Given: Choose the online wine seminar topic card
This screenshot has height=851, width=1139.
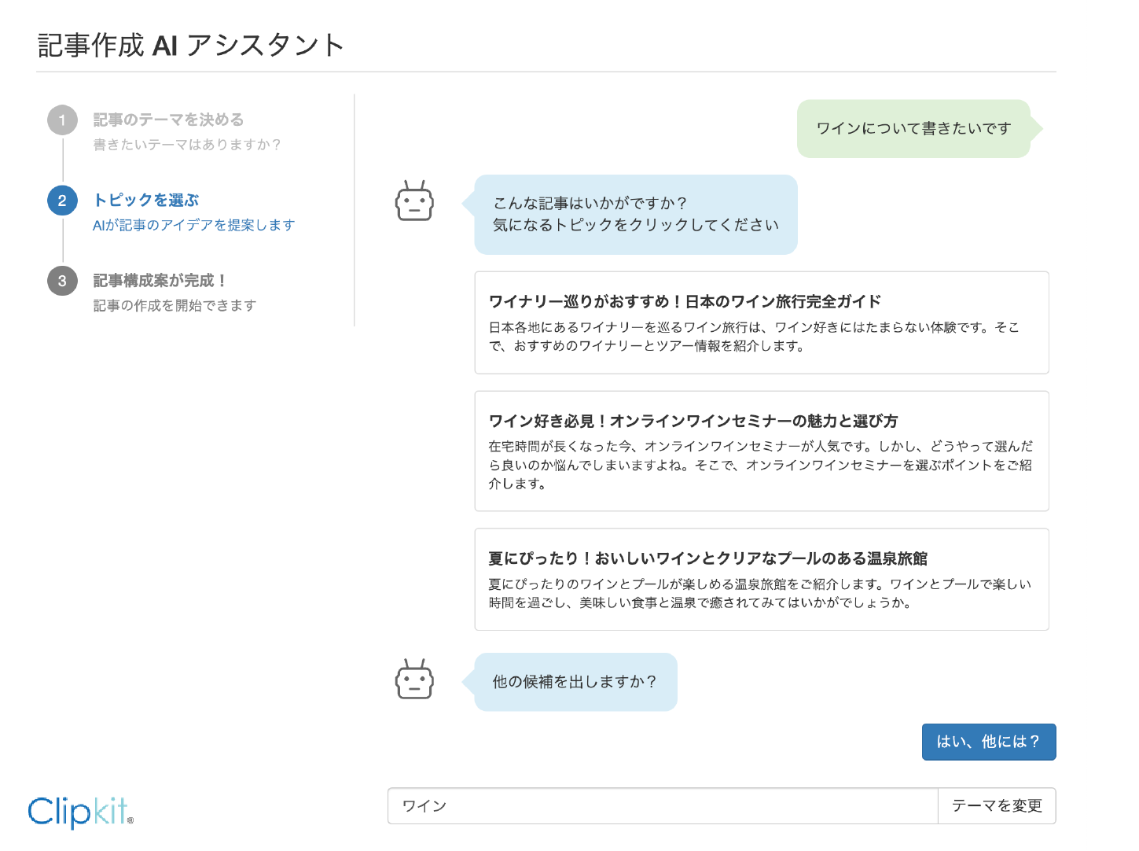Looking at the screenshot, I should (x=761, y=451).
